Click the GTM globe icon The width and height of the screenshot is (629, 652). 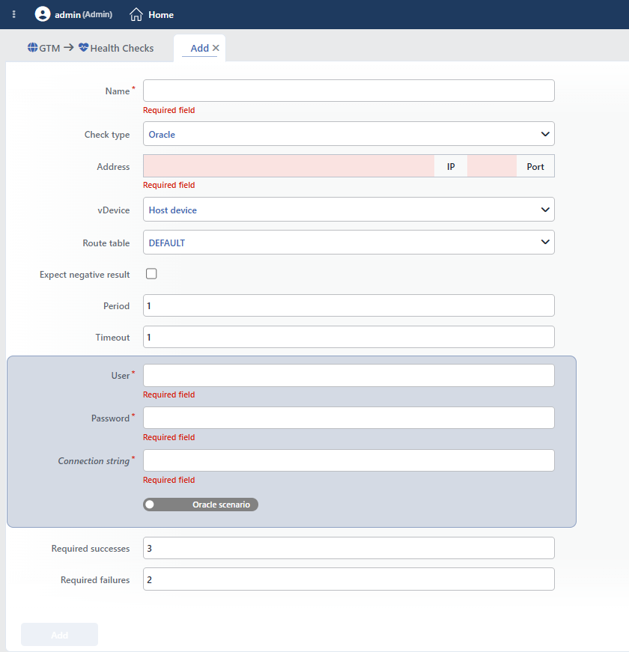coord(32,47)
